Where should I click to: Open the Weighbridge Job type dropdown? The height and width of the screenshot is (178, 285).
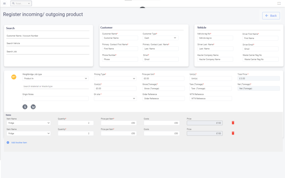(x=55, y=78)
